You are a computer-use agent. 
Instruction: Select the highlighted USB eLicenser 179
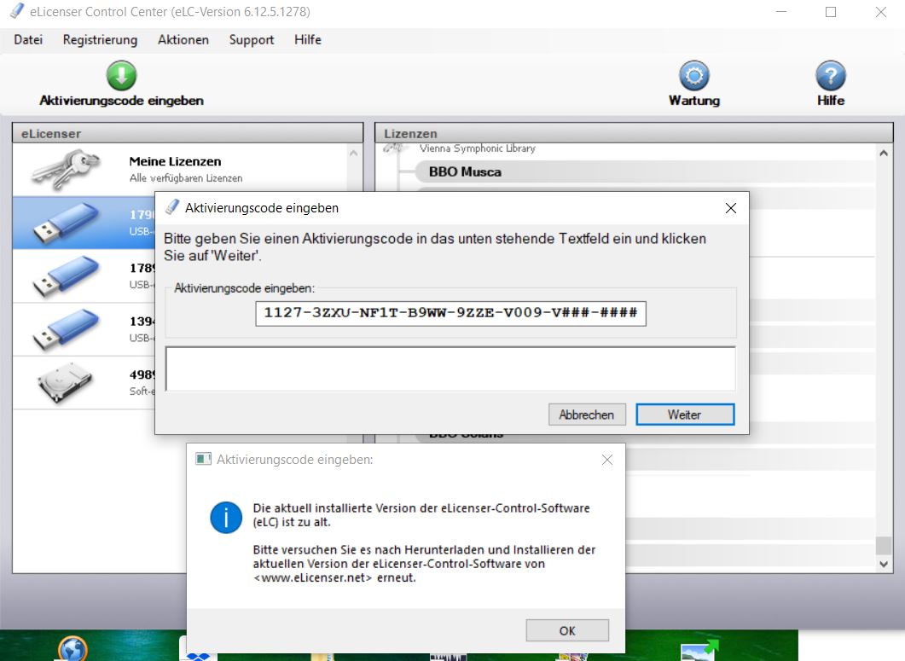[84, 223]
